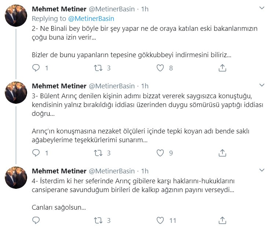Screen dimensions: 272x228
Task: Like the tweet starting "3- Bülent Arınç"
Action: click(x=160, y=152)
